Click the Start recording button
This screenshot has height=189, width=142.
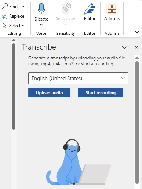point(101,92)
